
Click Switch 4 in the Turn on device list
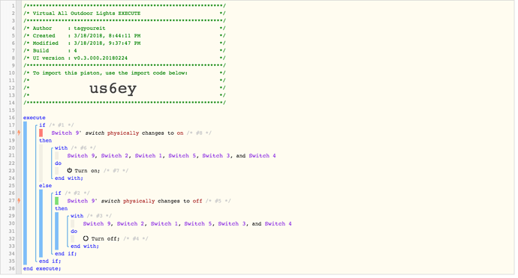tap(262, 156)
